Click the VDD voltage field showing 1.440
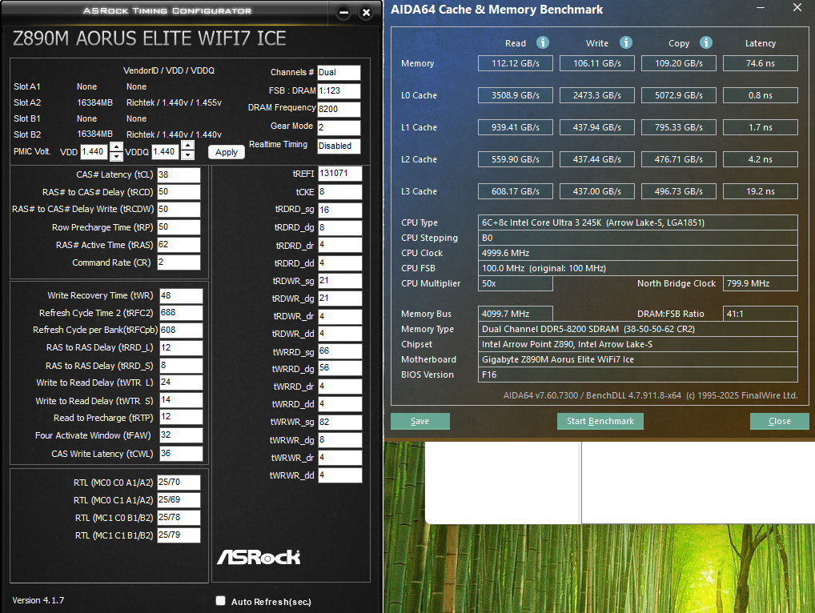Image resolution: width=815 pixels, height=613 pixels. point(94,152)
